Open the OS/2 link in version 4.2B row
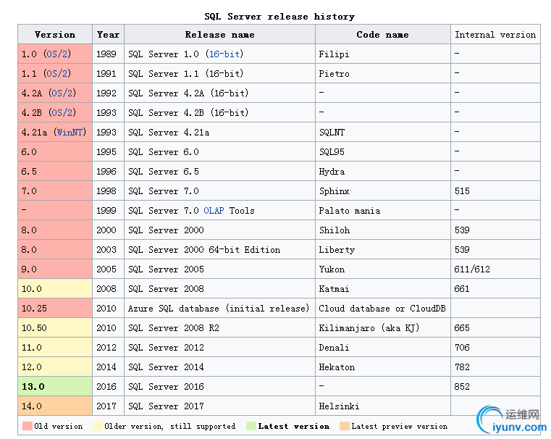Image resolution: width=551 pixels, height=439 pixels. (62, 112)
